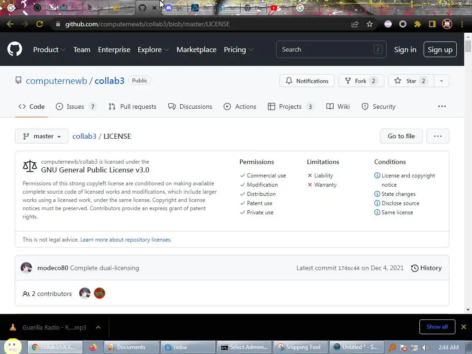This screenshot has height=354, width=472.
Task: Click the History clock icon link
Action: point(426,268)
